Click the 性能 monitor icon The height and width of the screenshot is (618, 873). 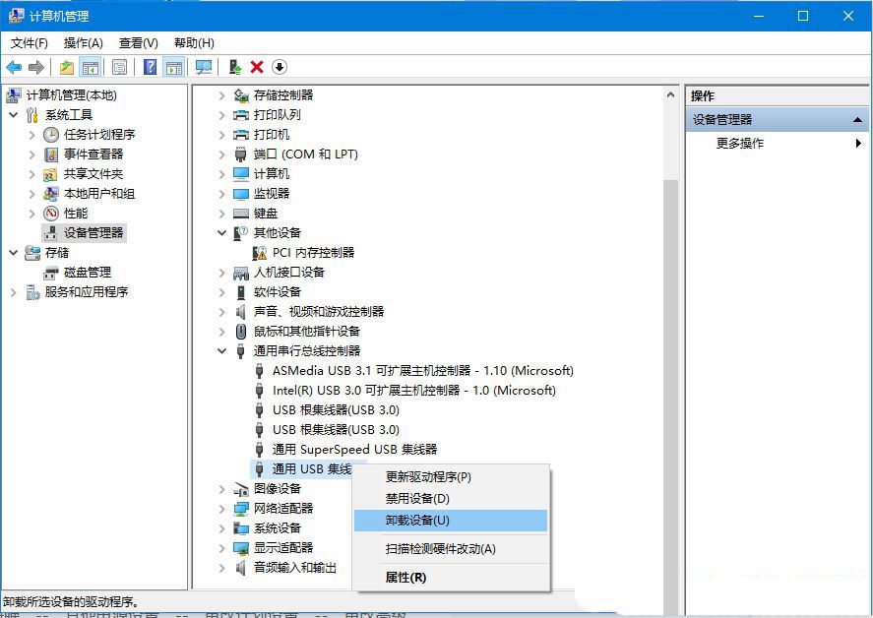coord(50,214)
